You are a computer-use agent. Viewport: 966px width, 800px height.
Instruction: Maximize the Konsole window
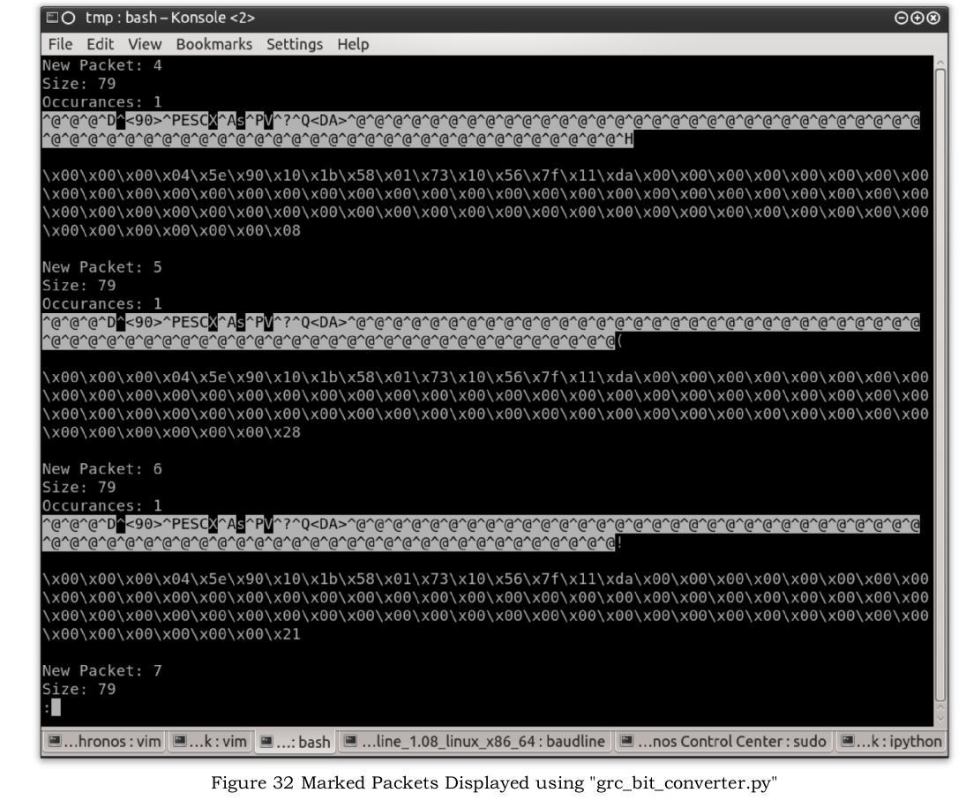[917, 18]
